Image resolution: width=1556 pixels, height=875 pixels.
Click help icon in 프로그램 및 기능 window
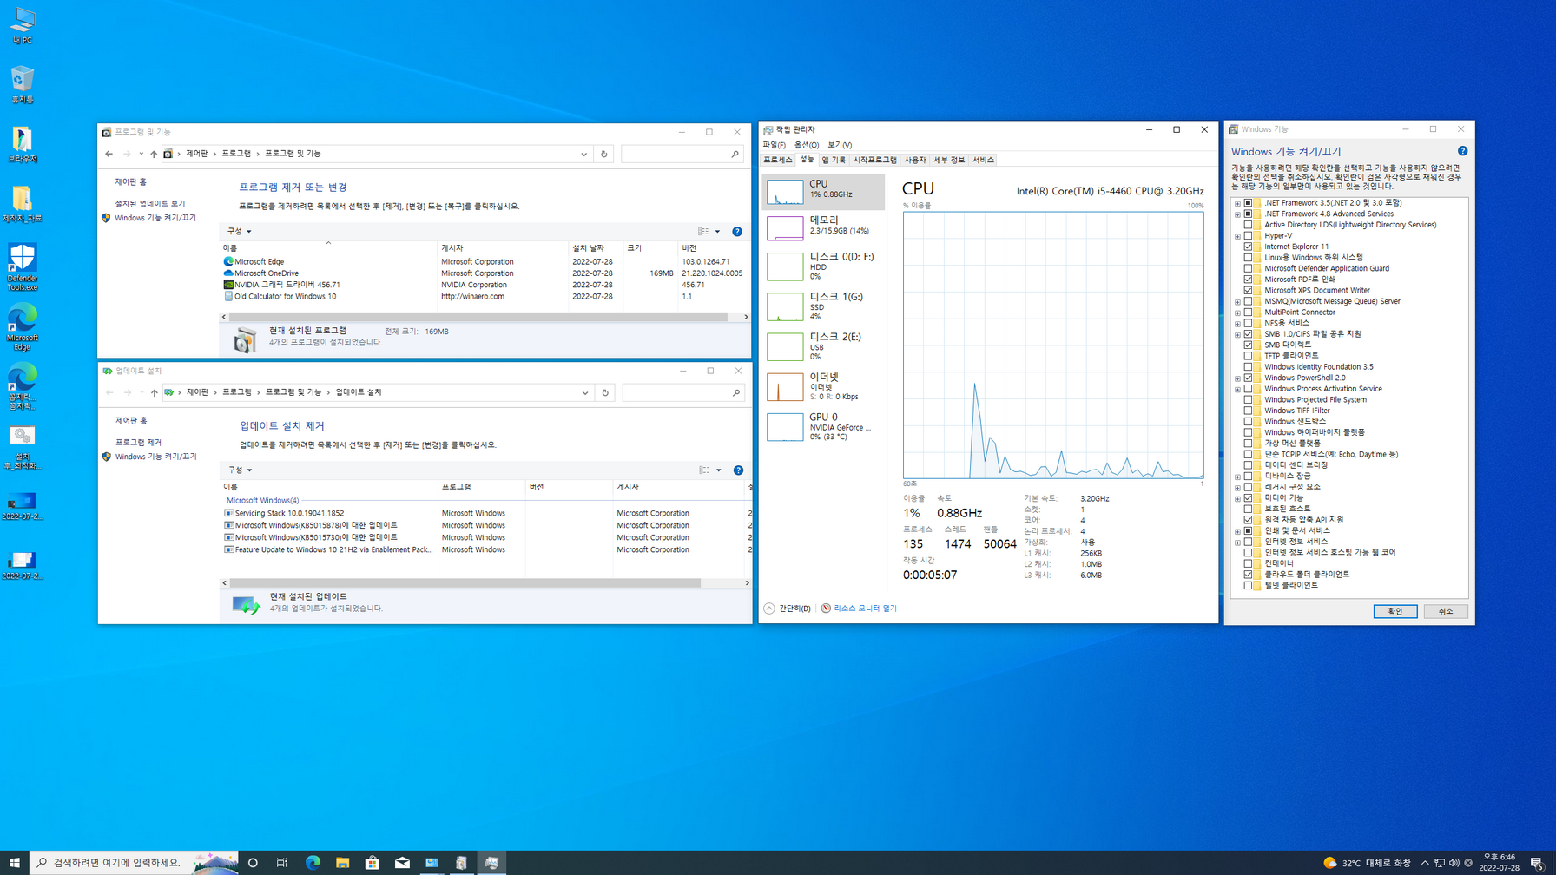coord(737,232)
